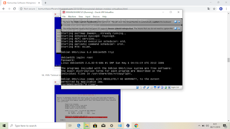Expand the hidden system tray icons chevron

tap(199, 126)
